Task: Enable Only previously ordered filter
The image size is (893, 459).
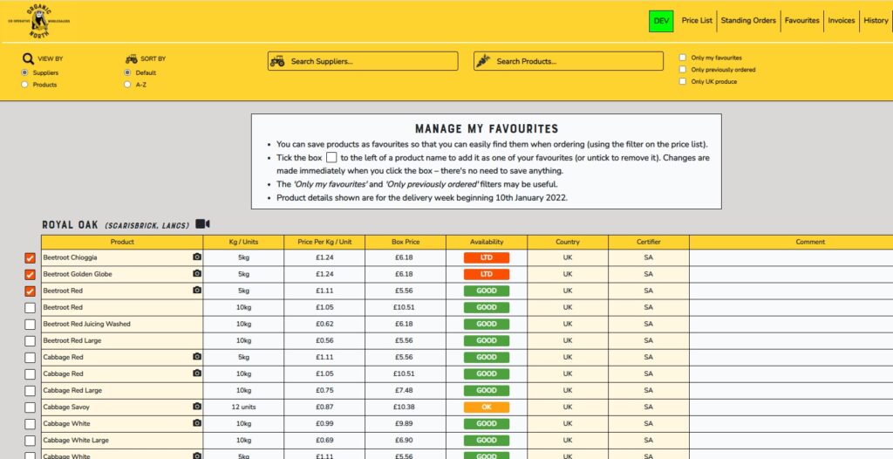Action: tap(682, 70)
